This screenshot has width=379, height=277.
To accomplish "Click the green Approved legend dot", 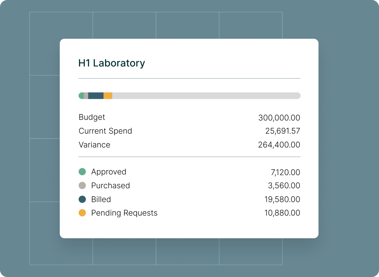I will point(82,172).
